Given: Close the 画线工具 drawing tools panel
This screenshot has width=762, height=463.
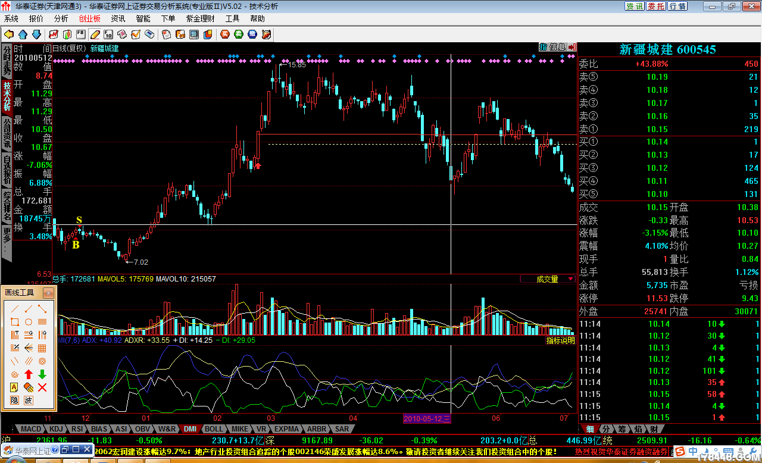Looking at the screenshot, I should tap(48, 293).
